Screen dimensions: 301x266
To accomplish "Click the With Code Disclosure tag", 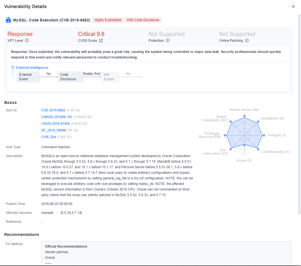I will pyautogui.click(x=143, y=20).
